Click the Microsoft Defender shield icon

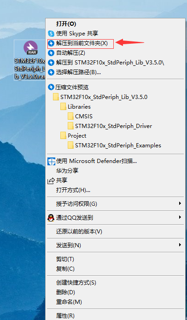[x=51, y=161]
